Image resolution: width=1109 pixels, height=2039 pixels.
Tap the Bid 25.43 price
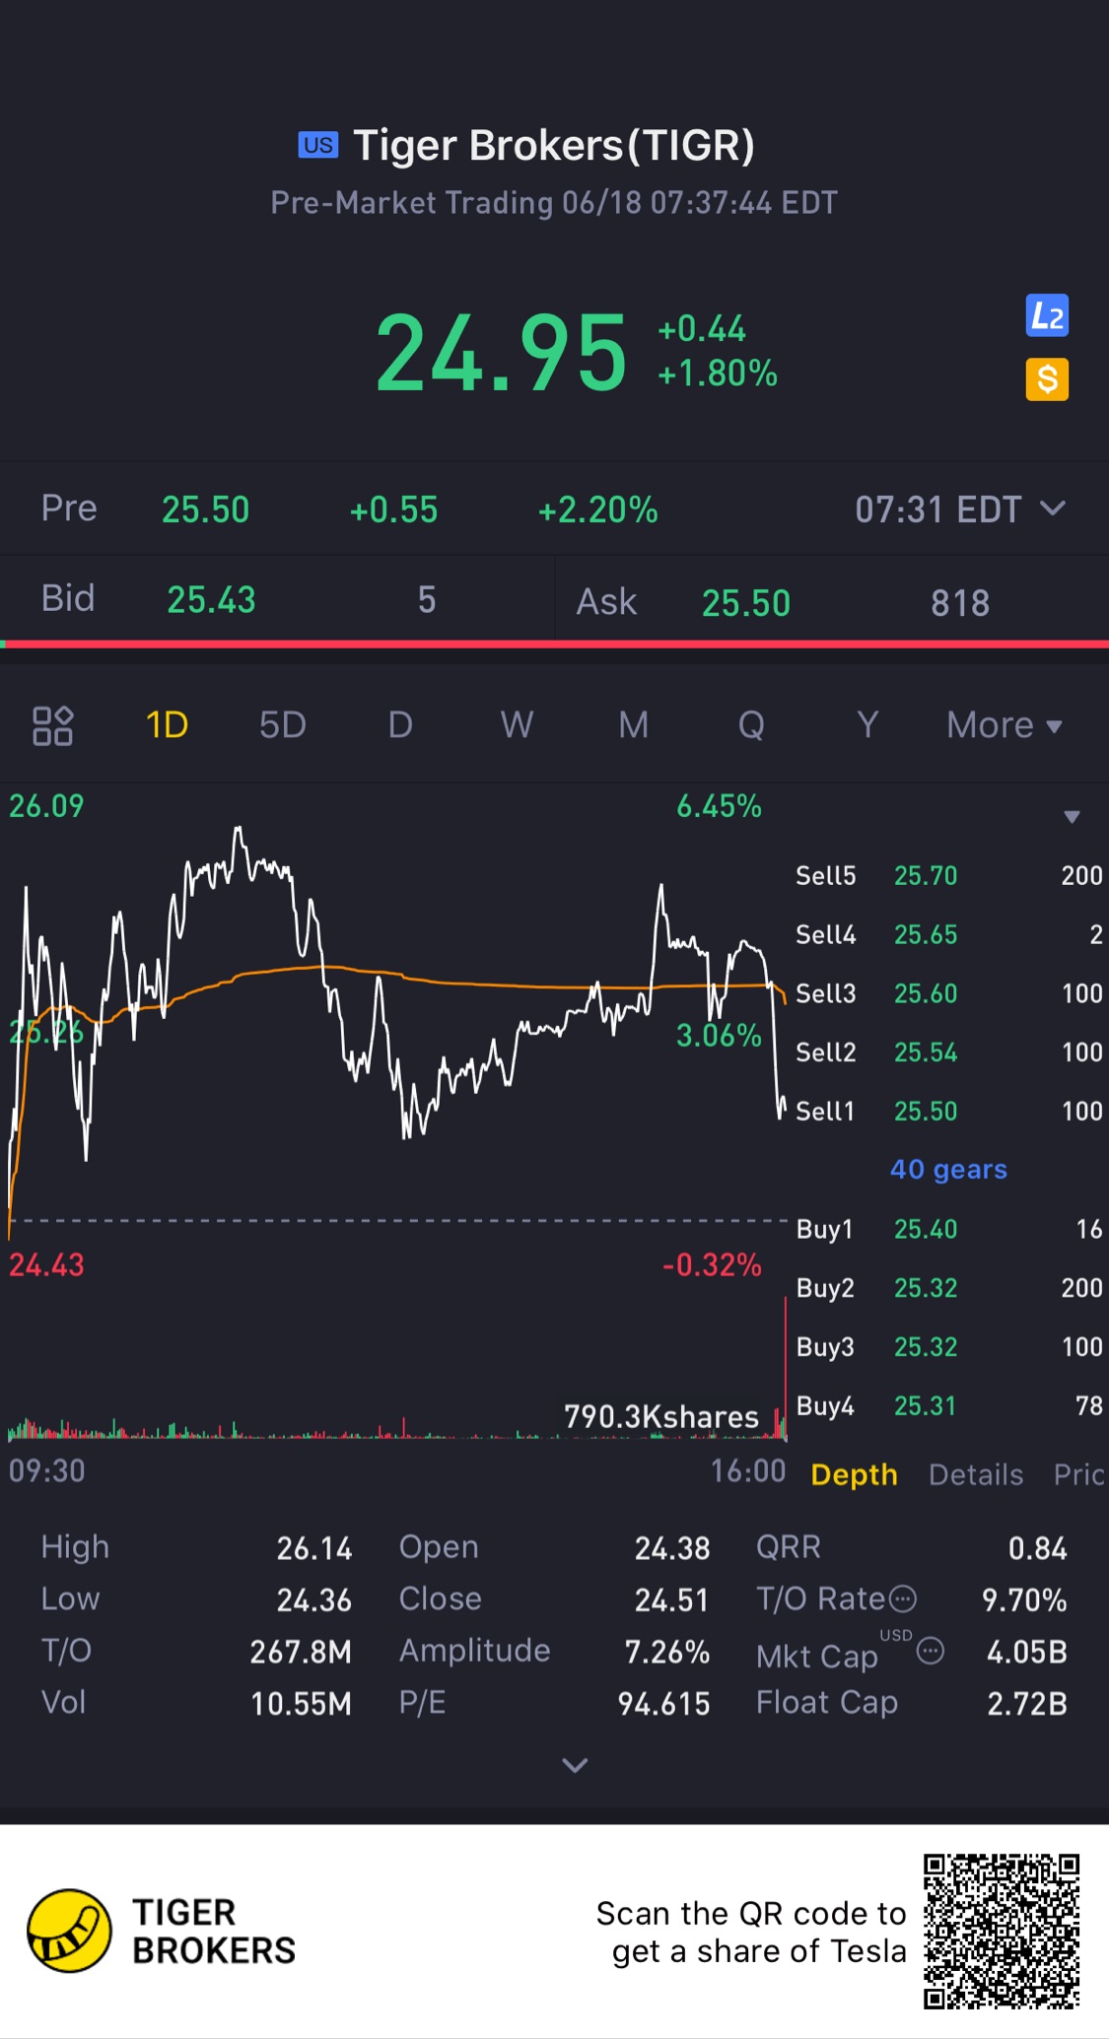211,599
